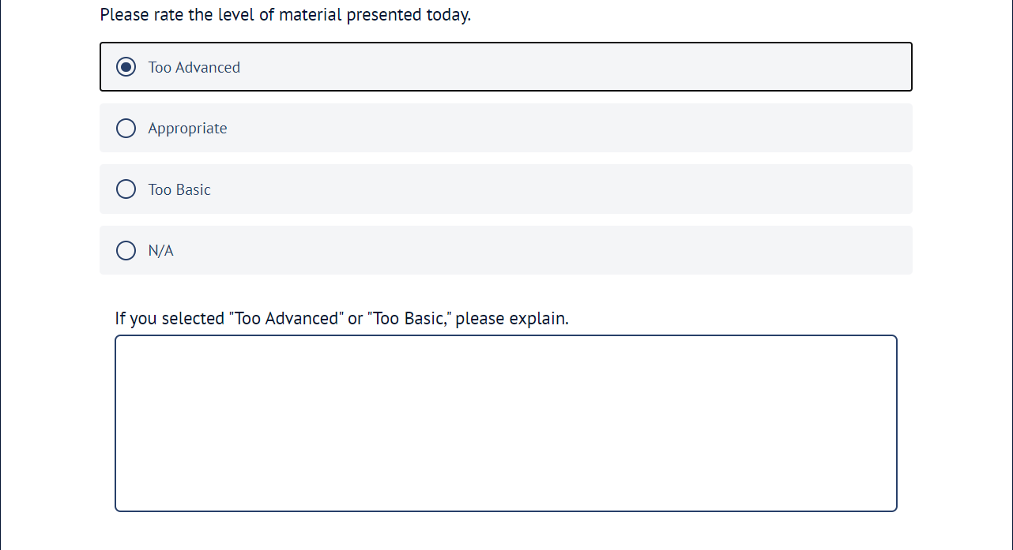Screen dimensions: 1013x550
Task: Mark the material level as Appropriate
Action: 126,128
